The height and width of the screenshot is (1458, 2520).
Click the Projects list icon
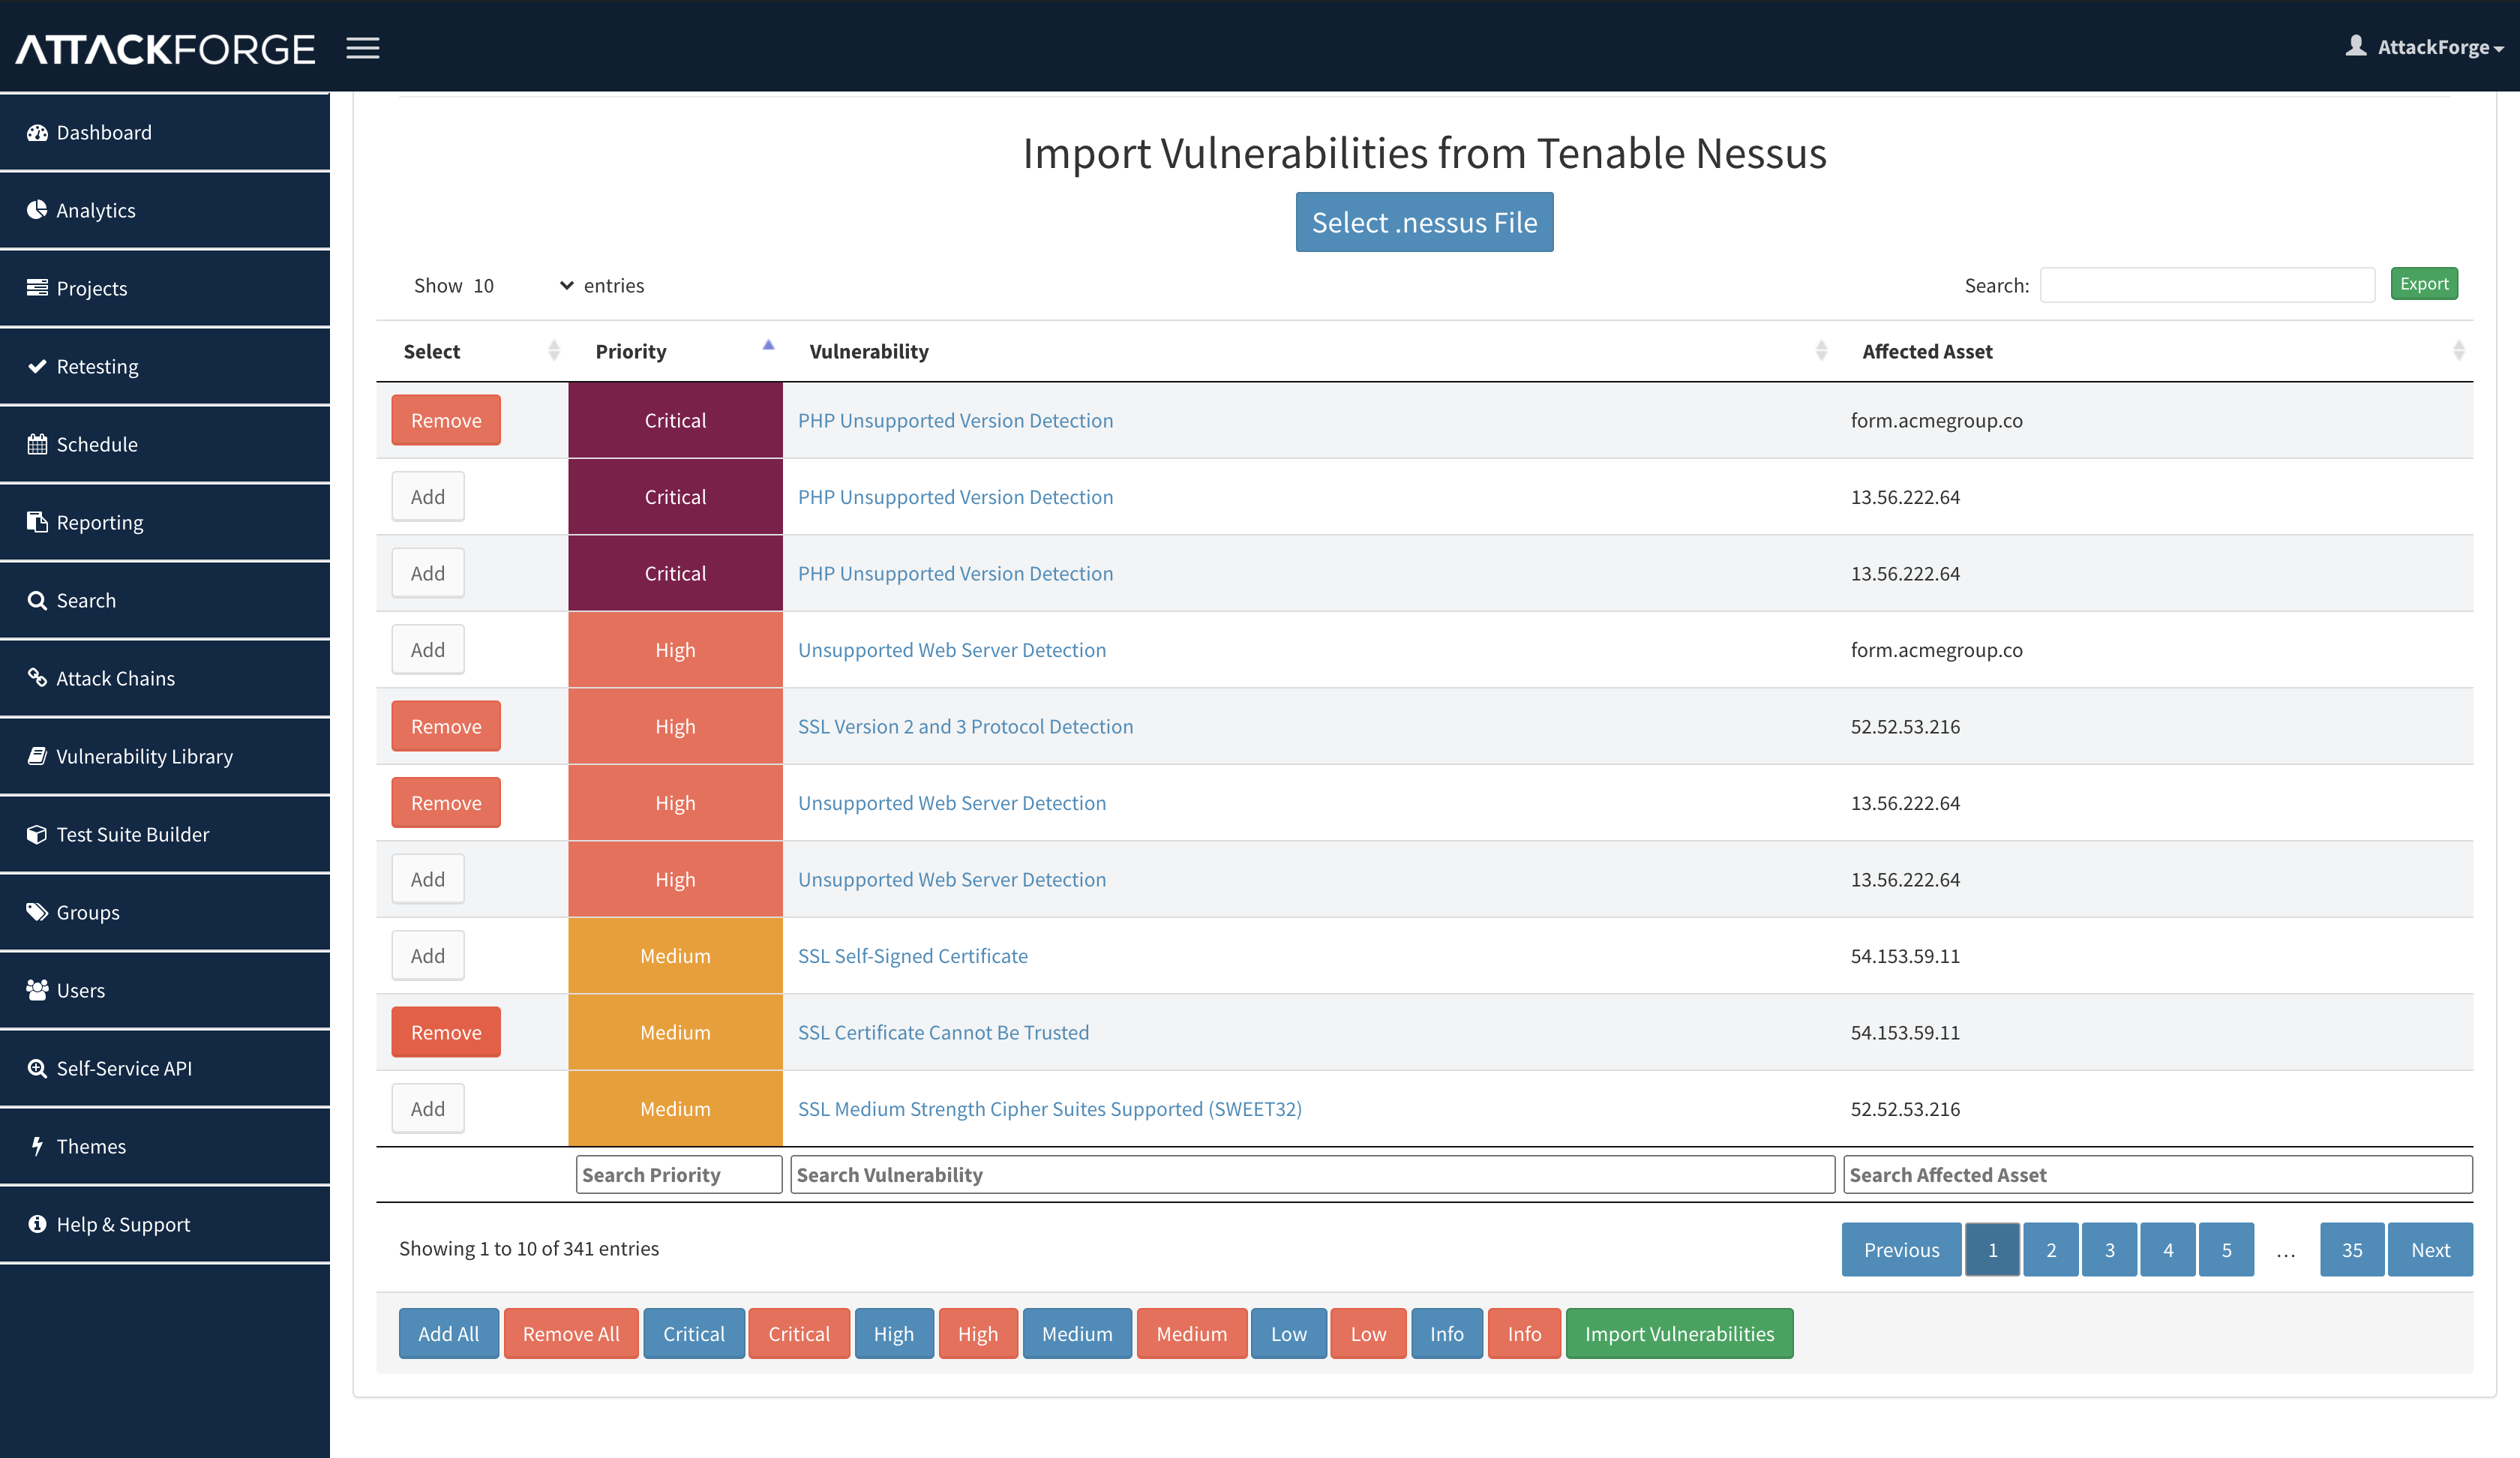[37, 288]
